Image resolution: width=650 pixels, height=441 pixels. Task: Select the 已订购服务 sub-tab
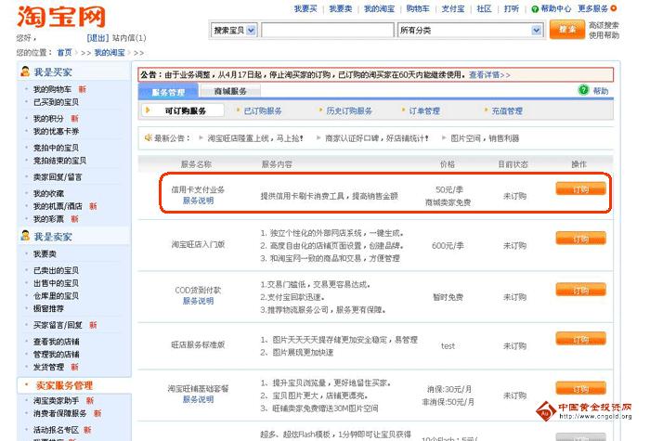[x=263, y=110]
